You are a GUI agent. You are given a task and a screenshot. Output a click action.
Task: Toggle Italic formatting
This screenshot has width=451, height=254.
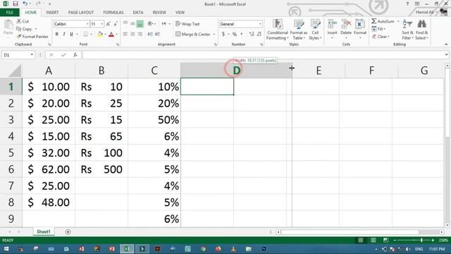pos(64,35)
